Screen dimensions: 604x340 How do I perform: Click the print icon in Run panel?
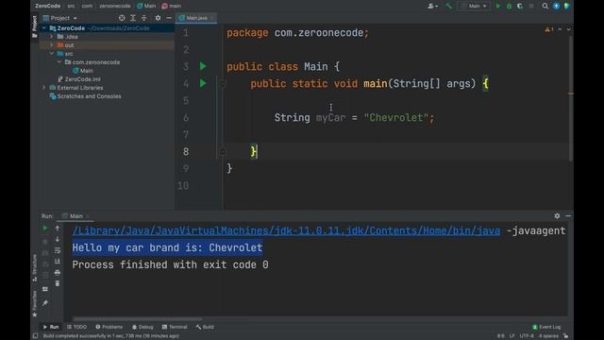tap(58, 273)
